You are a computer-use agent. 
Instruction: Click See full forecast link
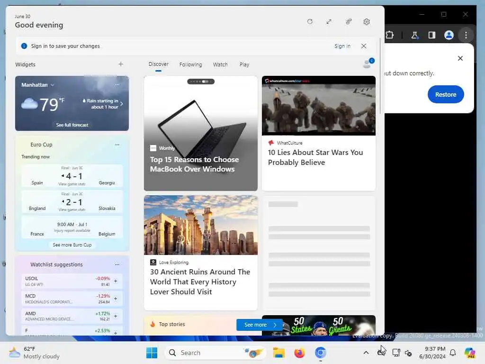(72, 125)
